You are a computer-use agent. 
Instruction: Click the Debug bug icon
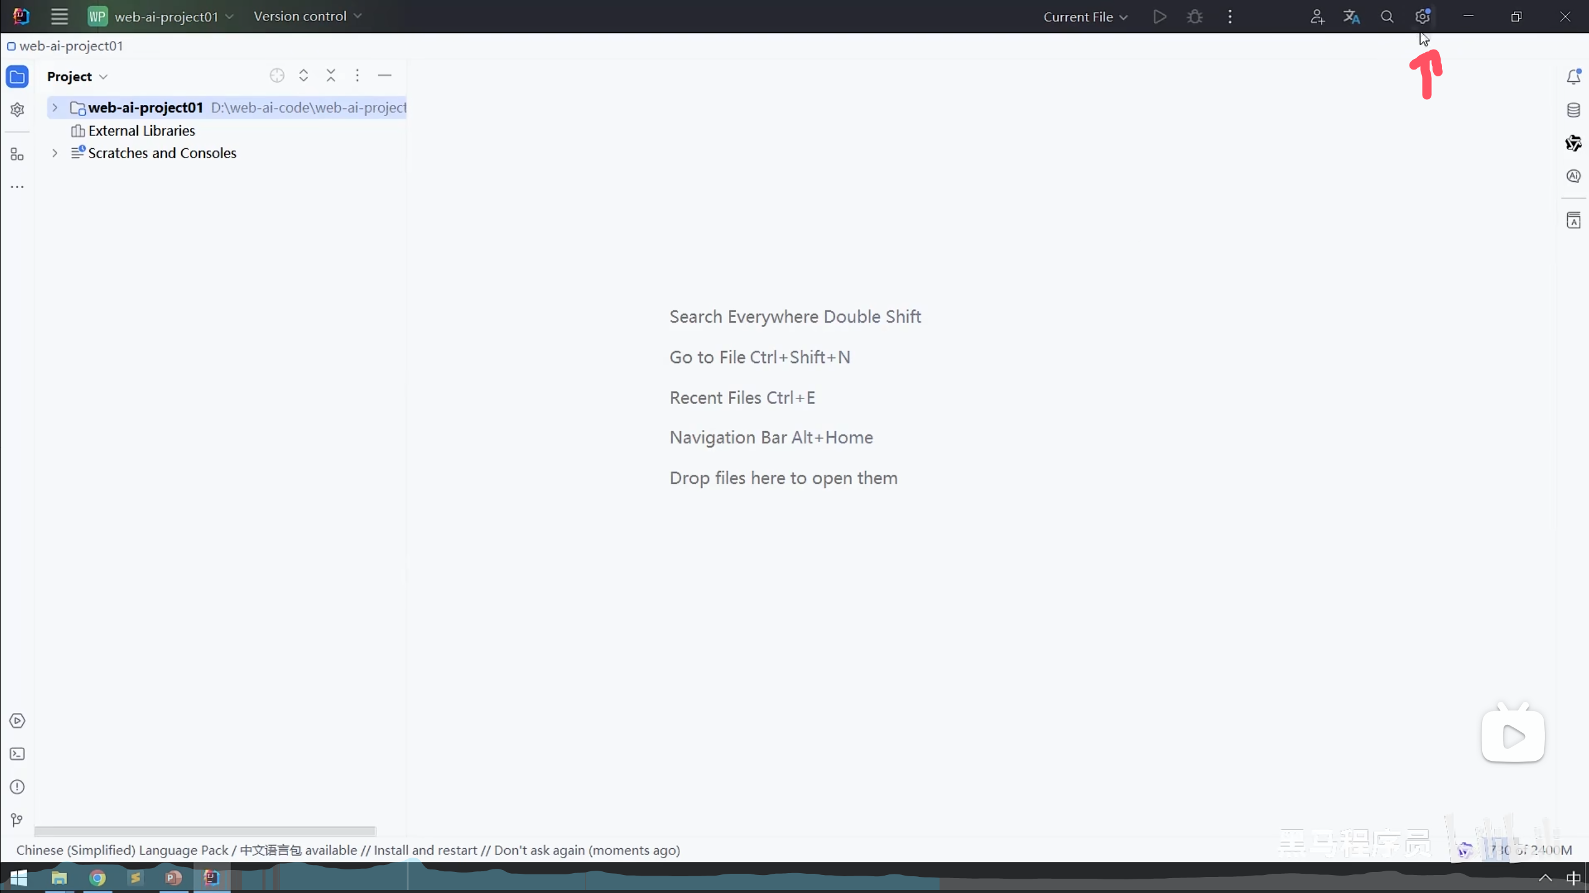point(1195,17)
